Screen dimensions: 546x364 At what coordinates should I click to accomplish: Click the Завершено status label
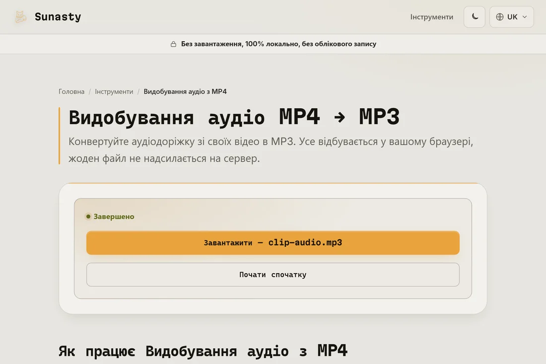click(x=114, y=217)
